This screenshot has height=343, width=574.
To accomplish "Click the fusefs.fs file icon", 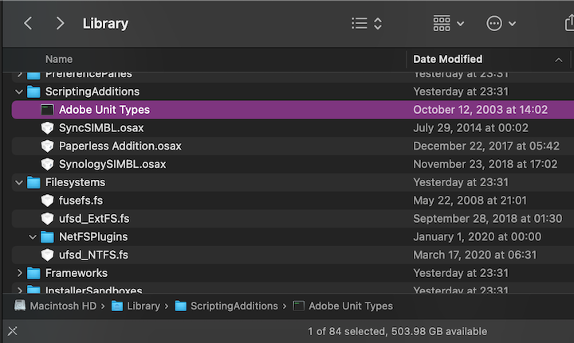I will tap(47, 201).
